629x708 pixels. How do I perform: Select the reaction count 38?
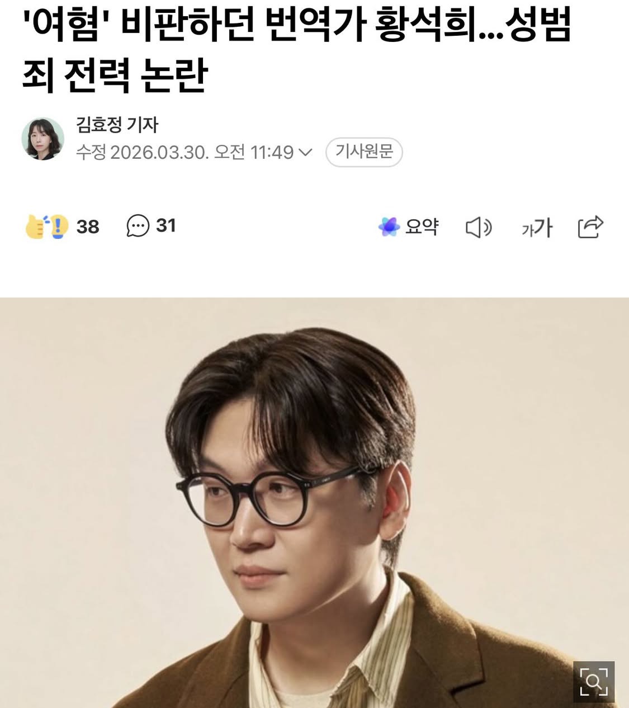(88, 226)
